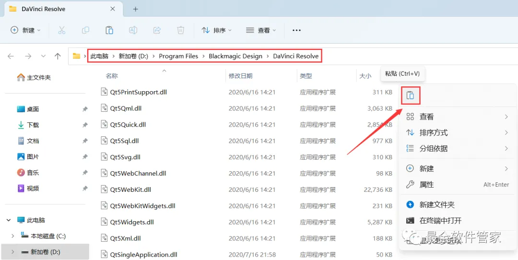
Task: Click 新加卷 (D:) in address breadcrumb
Action: coord(133,56)
